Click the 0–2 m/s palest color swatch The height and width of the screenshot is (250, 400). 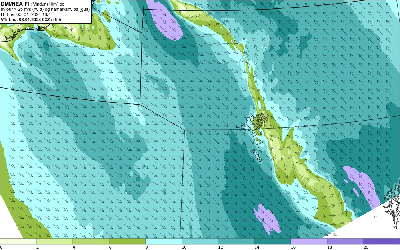tap(18, 242)
